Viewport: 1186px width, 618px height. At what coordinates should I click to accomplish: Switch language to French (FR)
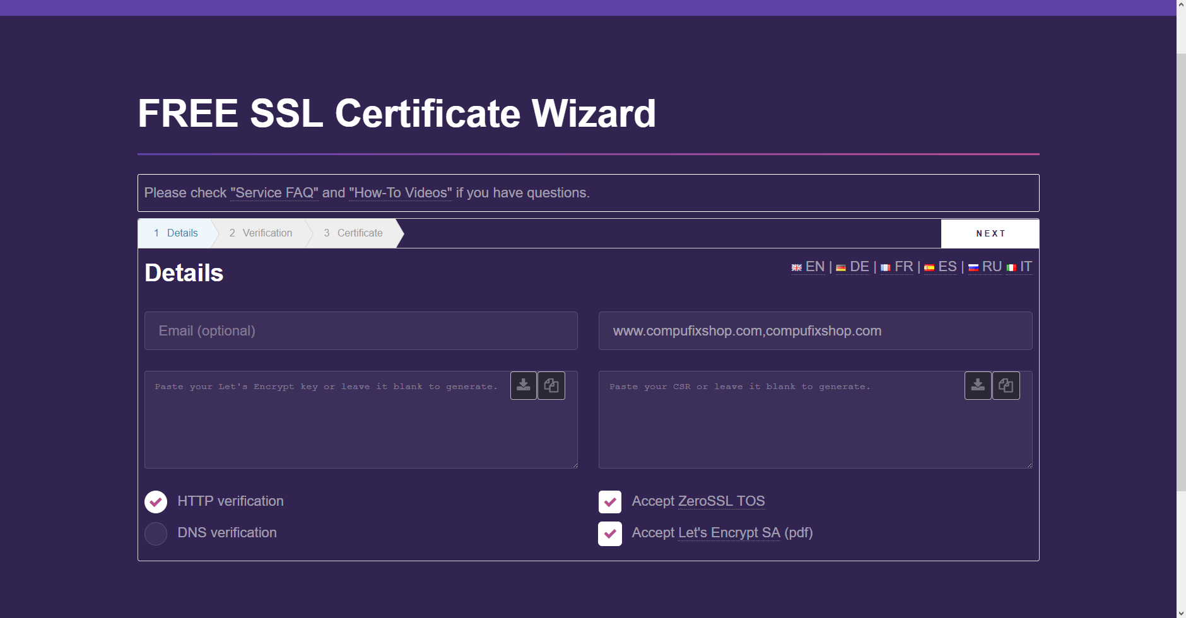click(x=897, y=267)
